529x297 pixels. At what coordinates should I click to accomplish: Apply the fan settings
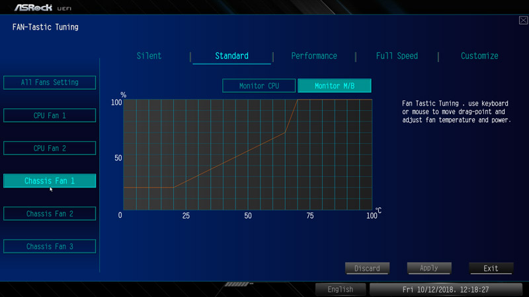pyautogui.click(x=429, y=269)
